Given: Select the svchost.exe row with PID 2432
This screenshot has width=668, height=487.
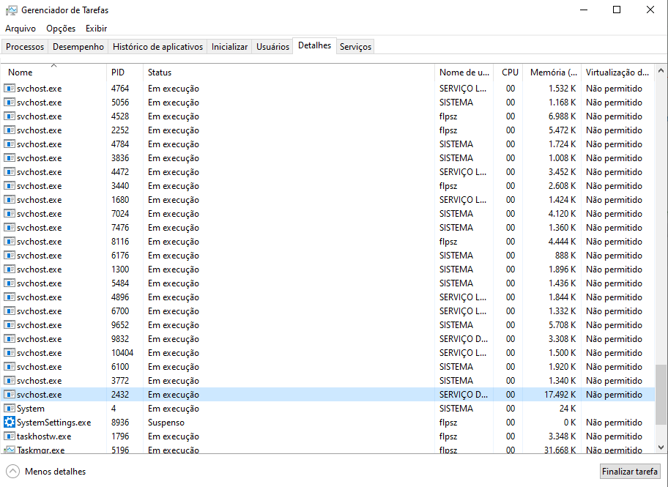Looking at the screenshot, I should 328,395.
